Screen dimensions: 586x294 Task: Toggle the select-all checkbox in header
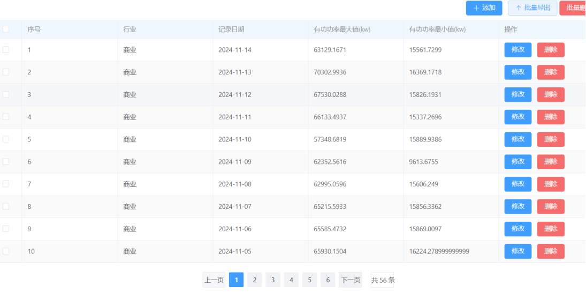[5, 29]
